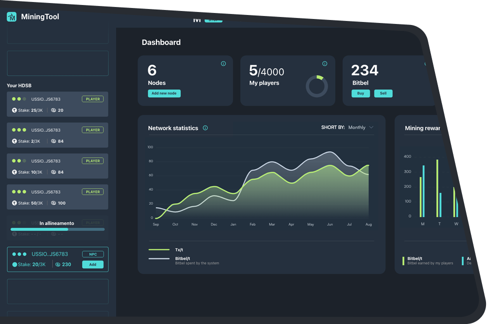Click the MiningTool logo icon
The height and width of the screenshot is (324, 491).
[x=11, y=17]
